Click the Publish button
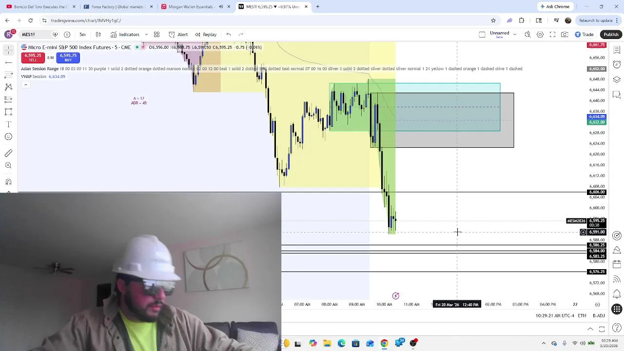This screenshot has height=351, width=624. click(x=611, y=35)
